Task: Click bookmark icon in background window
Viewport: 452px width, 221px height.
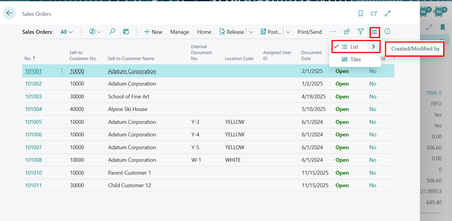Action: (442, 27)
